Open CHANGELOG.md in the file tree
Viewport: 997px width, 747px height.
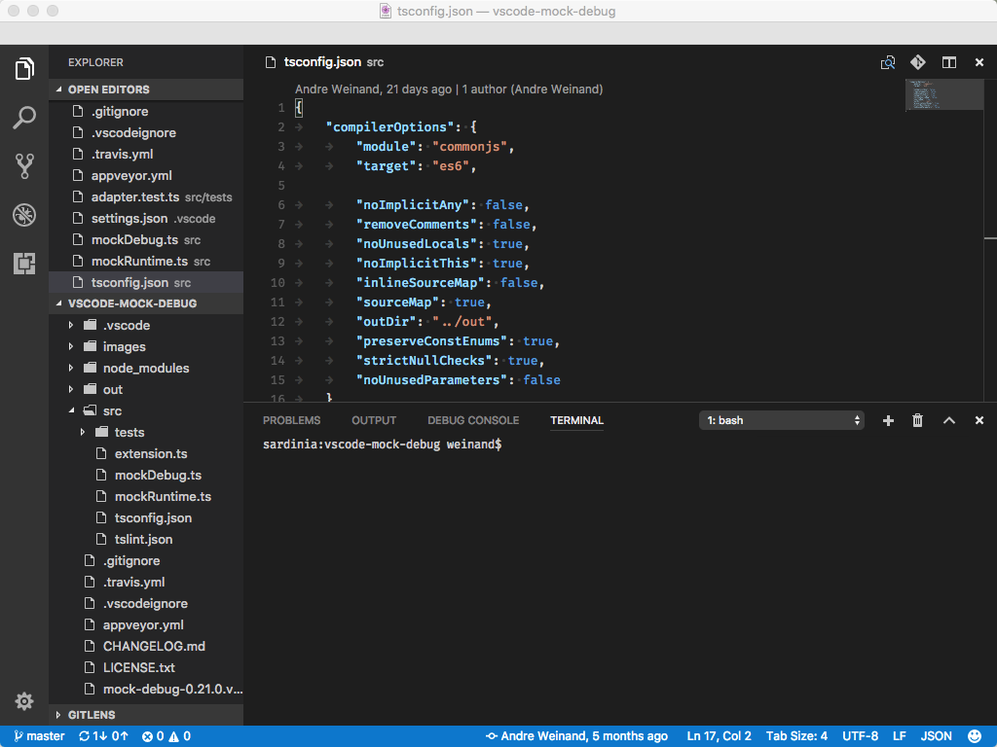pos(146,646)
